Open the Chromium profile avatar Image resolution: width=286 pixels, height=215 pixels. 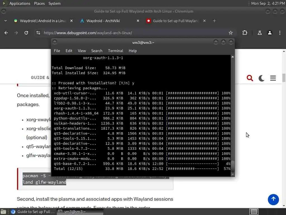tap(270, 33)
